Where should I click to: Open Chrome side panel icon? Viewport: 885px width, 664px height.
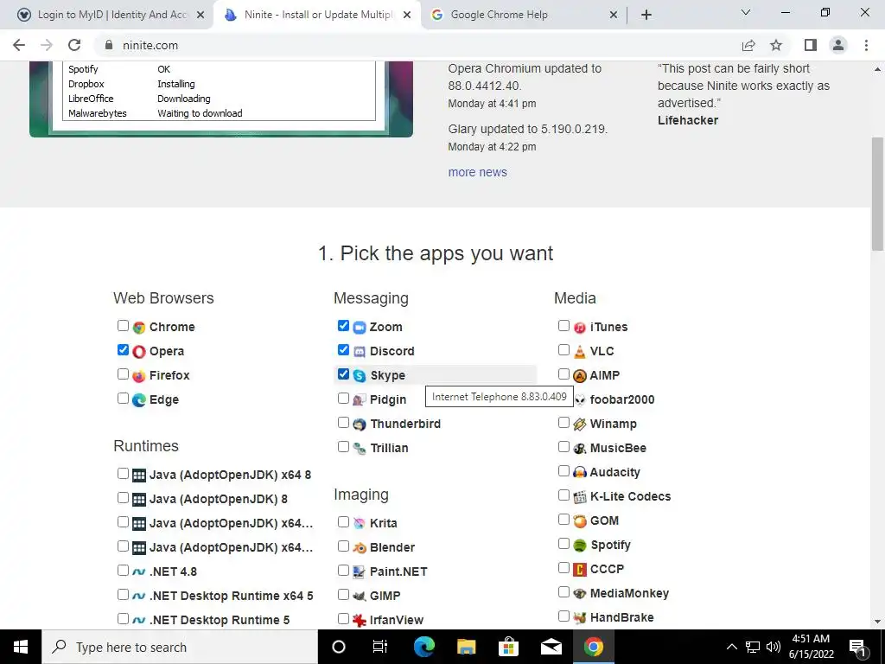pyautogui.click(x=811, y=45)
